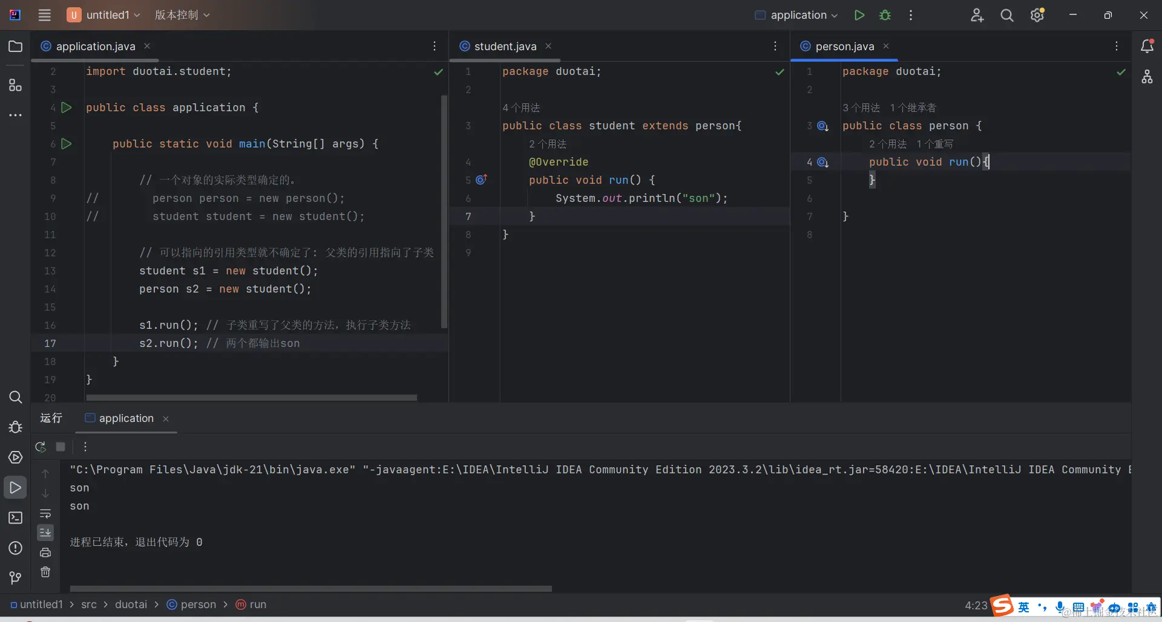This screenshot has height=622, width=1162.
Task: Start debugging with the bug icon
Action: [x=885, y=15]
